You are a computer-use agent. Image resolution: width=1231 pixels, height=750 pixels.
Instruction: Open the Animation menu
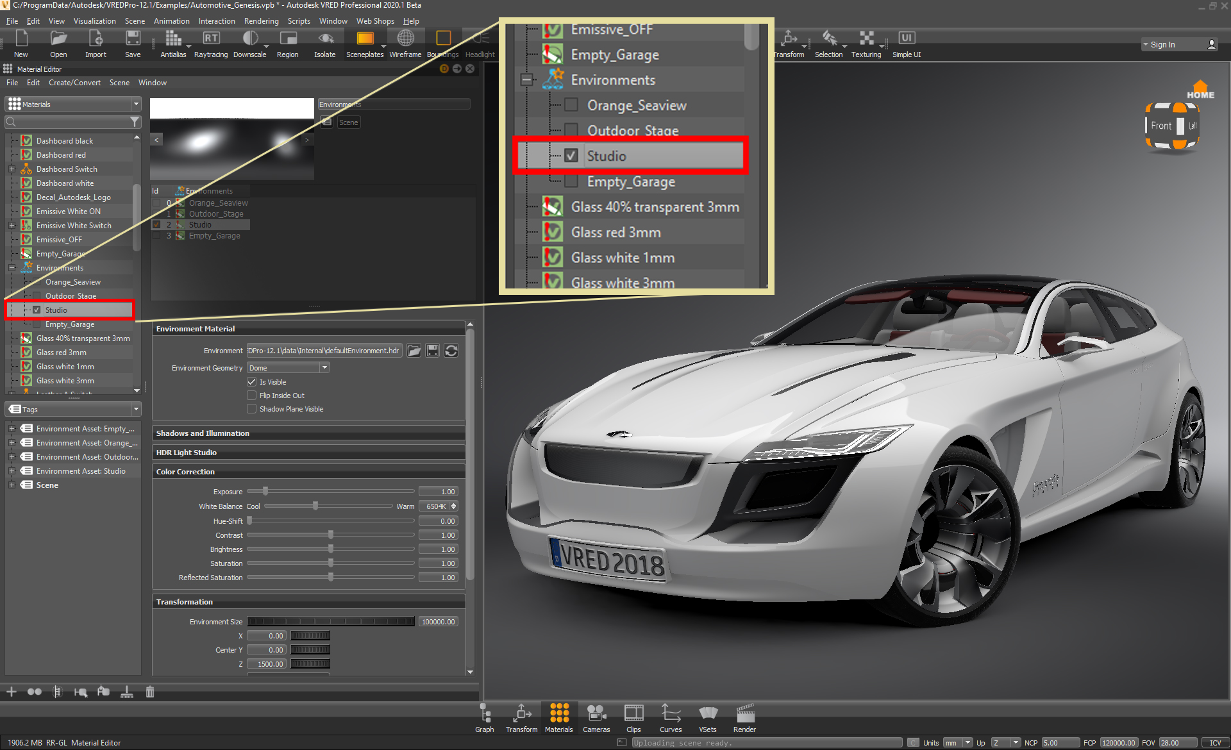(x=171, y=21)
